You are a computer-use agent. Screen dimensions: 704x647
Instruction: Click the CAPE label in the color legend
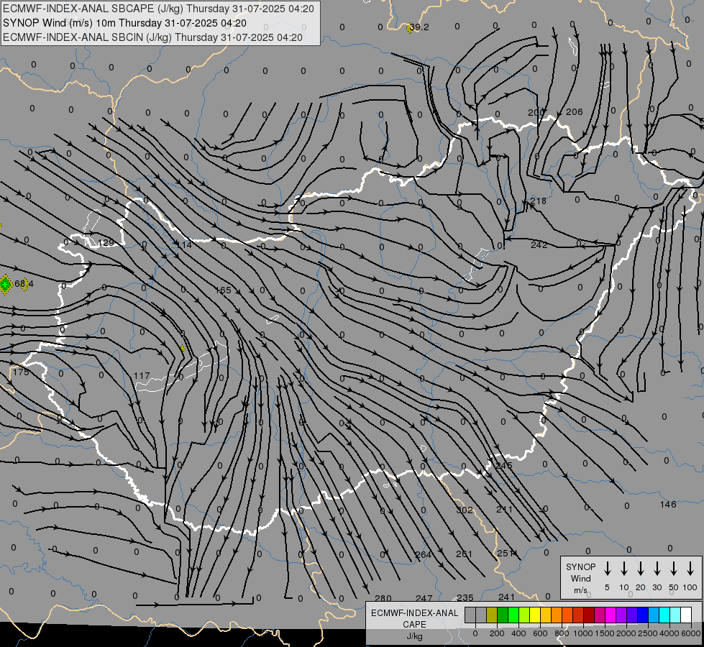414,625
